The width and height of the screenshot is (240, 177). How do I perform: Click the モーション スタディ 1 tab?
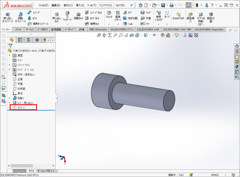click(46, 171)
